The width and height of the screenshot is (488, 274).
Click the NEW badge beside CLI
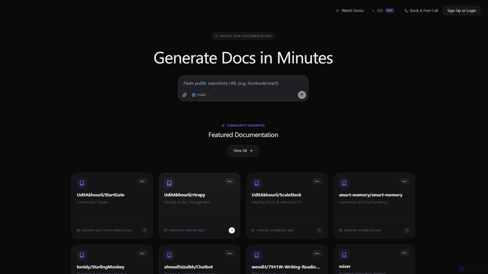coord(389,11)
